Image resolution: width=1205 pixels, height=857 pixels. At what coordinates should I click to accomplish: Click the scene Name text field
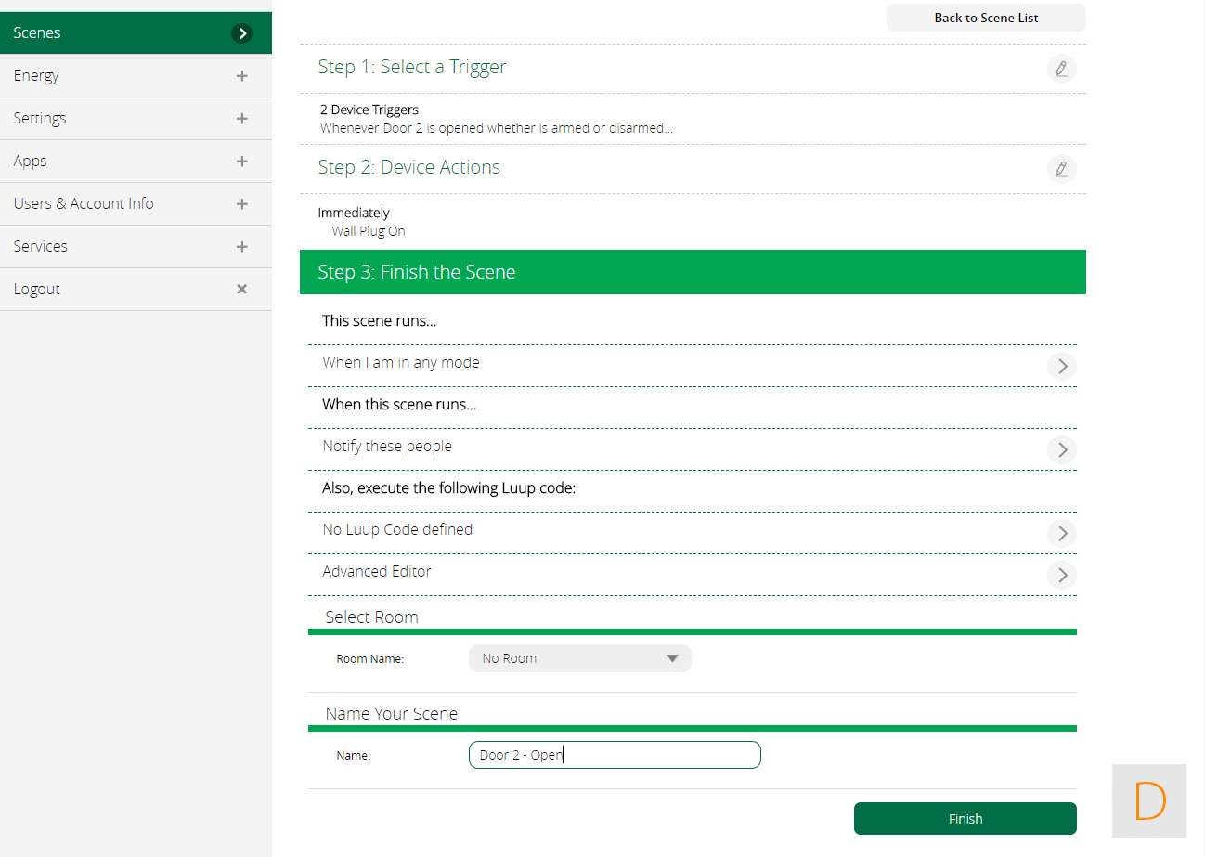[614, 755]
